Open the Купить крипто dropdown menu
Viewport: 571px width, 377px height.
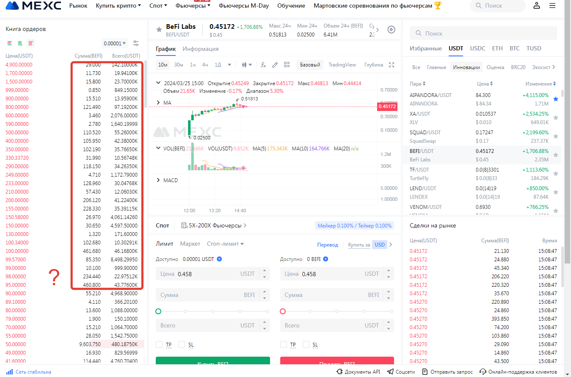point(119,6)
